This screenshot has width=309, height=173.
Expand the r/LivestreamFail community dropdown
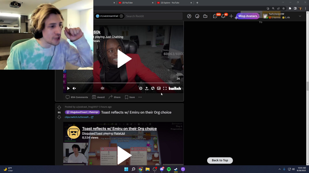click(x=121, y=16)
